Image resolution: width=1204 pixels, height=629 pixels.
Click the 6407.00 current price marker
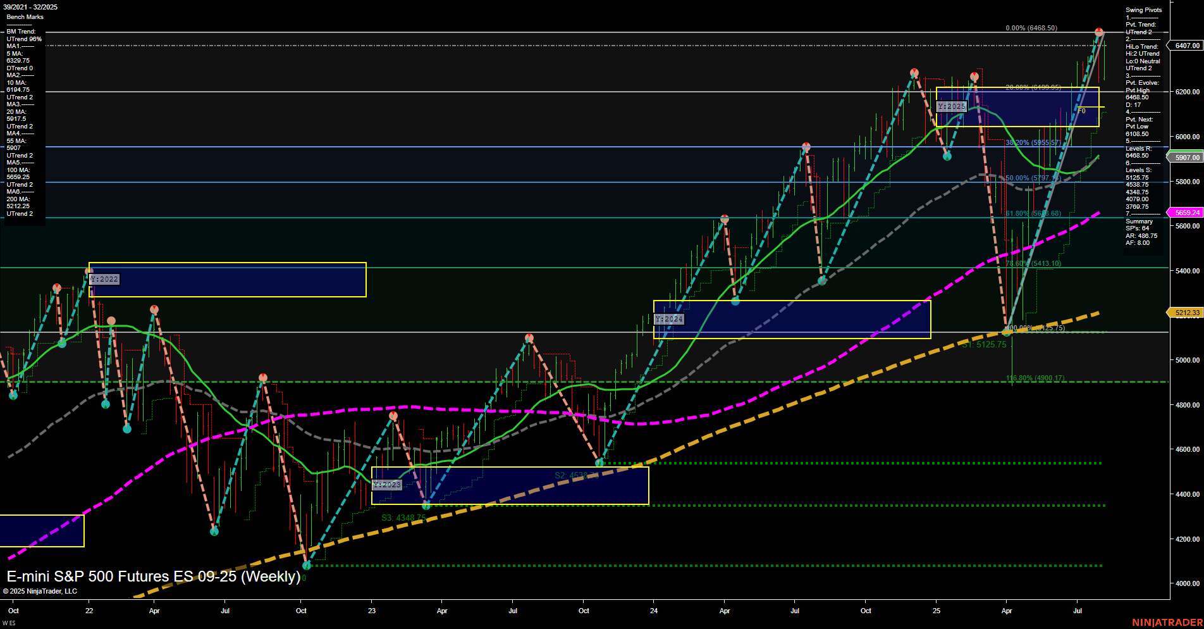click(x=1186, y=46)
